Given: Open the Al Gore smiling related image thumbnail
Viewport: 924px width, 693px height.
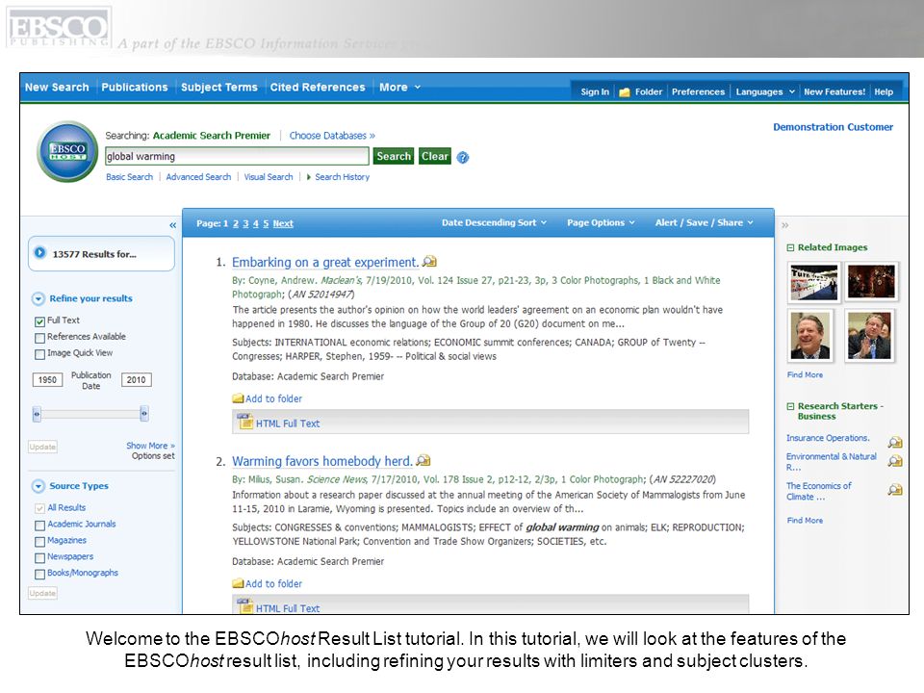Looking at the screenshot, I should click(810, 335).
